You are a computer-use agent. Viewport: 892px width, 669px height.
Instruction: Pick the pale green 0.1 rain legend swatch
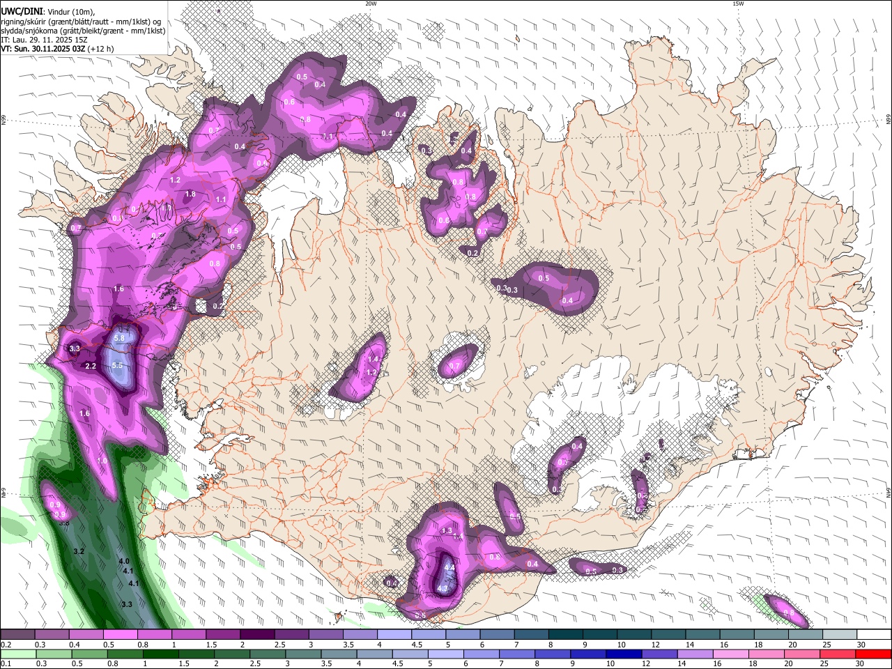tap(18, 654)
